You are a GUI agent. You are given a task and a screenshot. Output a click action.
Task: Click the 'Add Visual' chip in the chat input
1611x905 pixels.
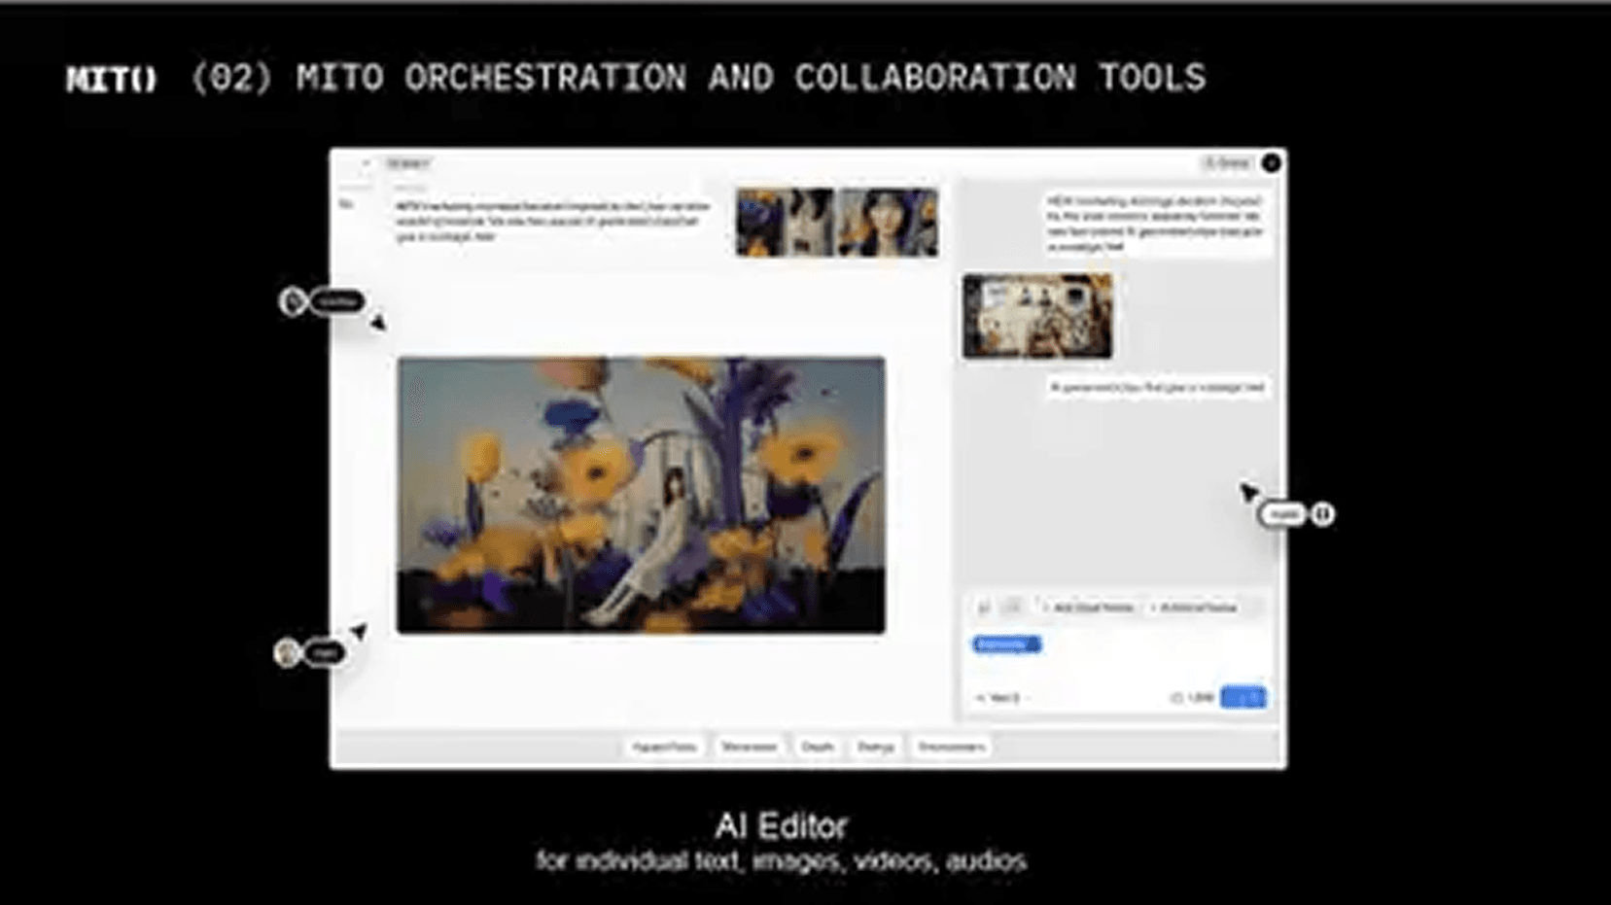[1088, 608]
